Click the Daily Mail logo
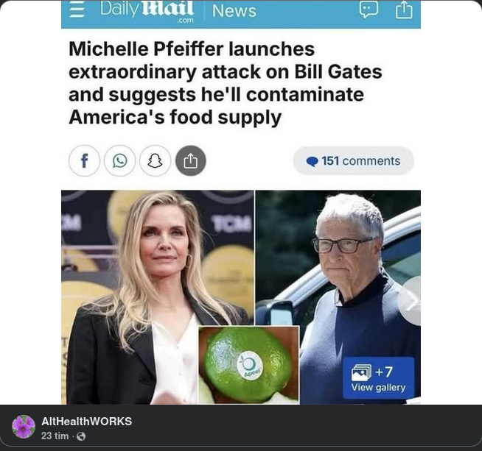 (x=147, y=11)
